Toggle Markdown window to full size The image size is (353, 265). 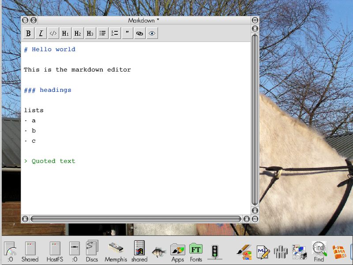coord(255,20)
